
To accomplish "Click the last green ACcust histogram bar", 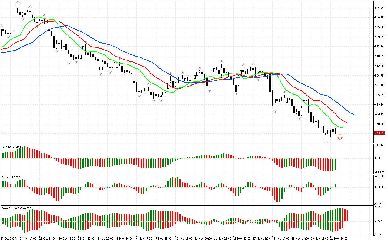I will 336,185.
